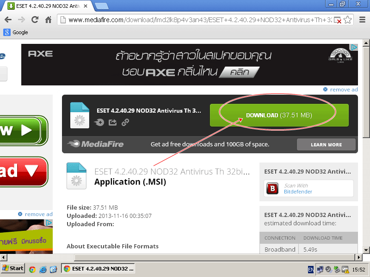The image size is (370, 277).
Task: Click the share file icon
Action: 112,122
